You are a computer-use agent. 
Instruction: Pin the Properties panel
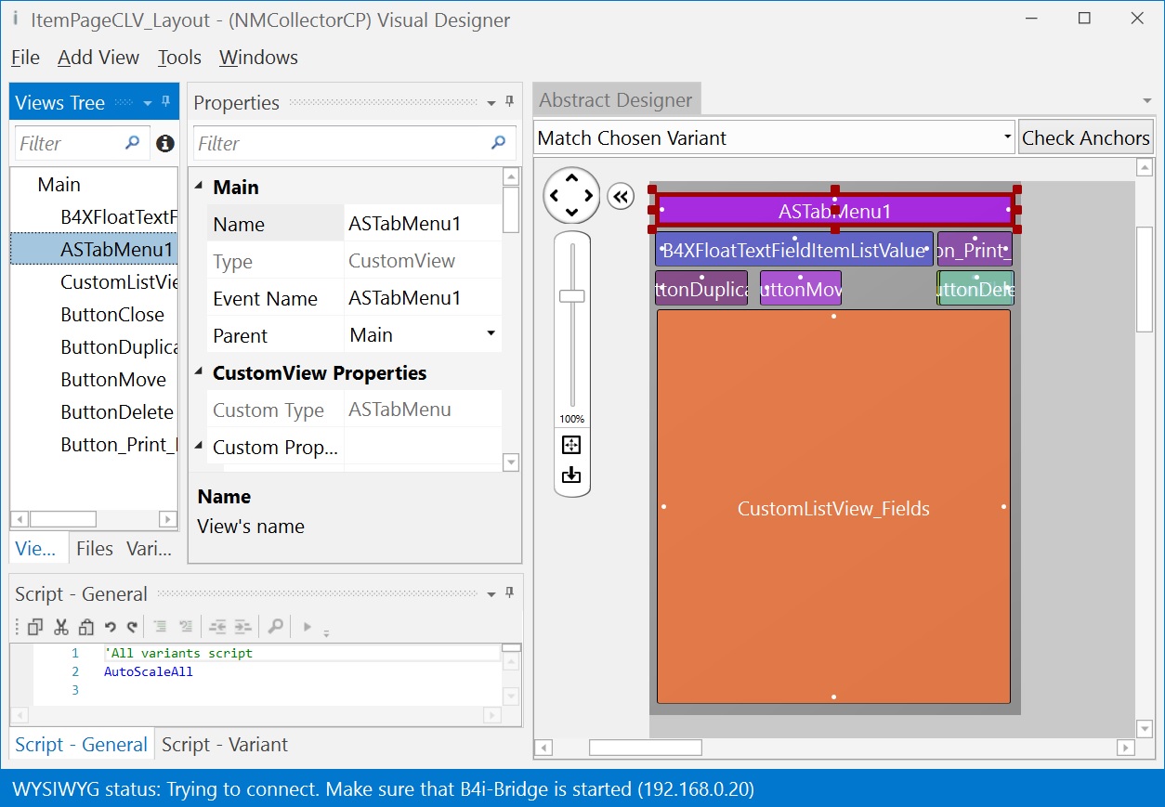click(509, 102)
